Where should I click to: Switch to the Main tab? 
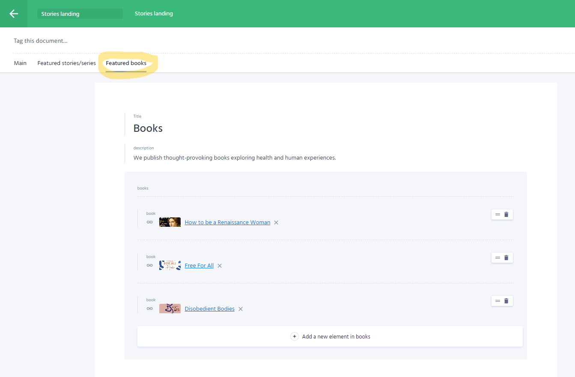click(20, 63)
